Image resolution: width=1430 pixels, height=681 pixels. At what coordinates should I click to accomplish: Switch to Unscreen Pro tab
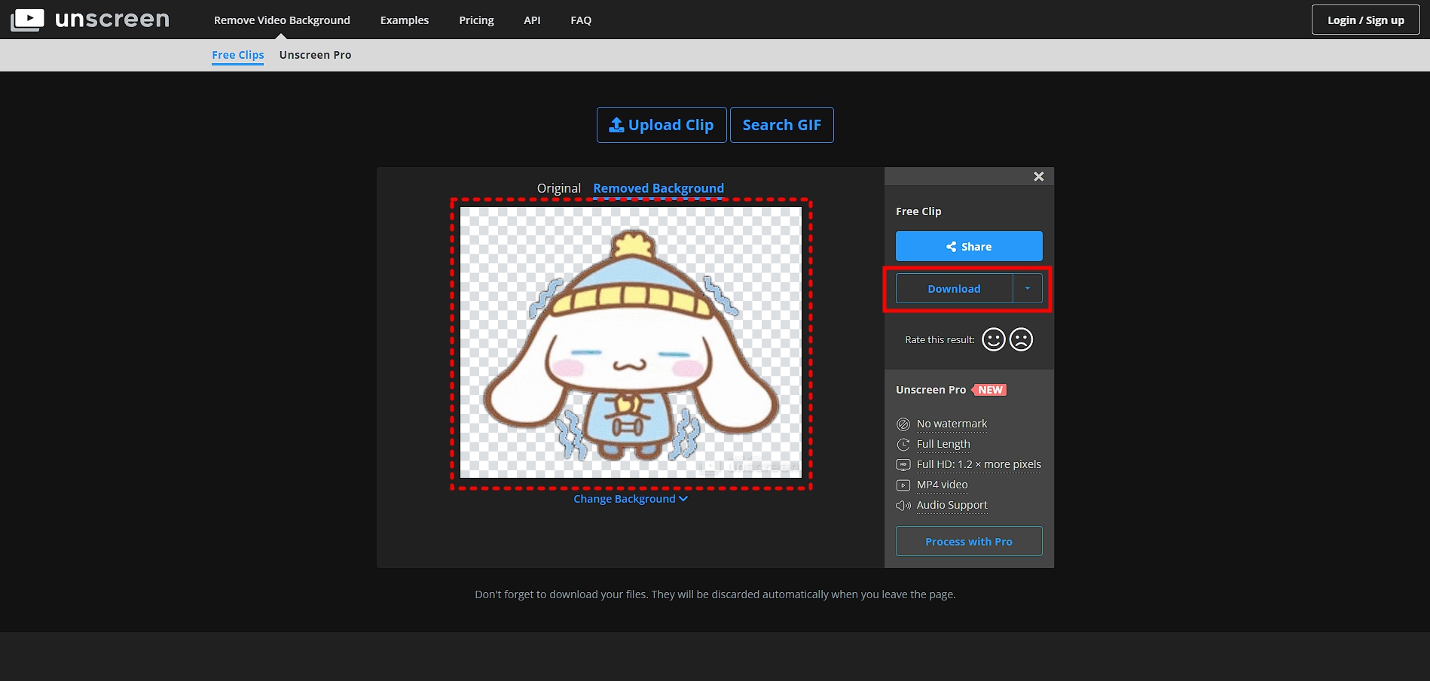pos(315,55)
